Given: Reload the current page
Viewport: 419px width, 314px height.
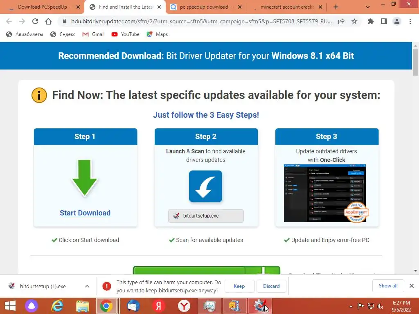Looking at the screenshot, I should [35, 21].
